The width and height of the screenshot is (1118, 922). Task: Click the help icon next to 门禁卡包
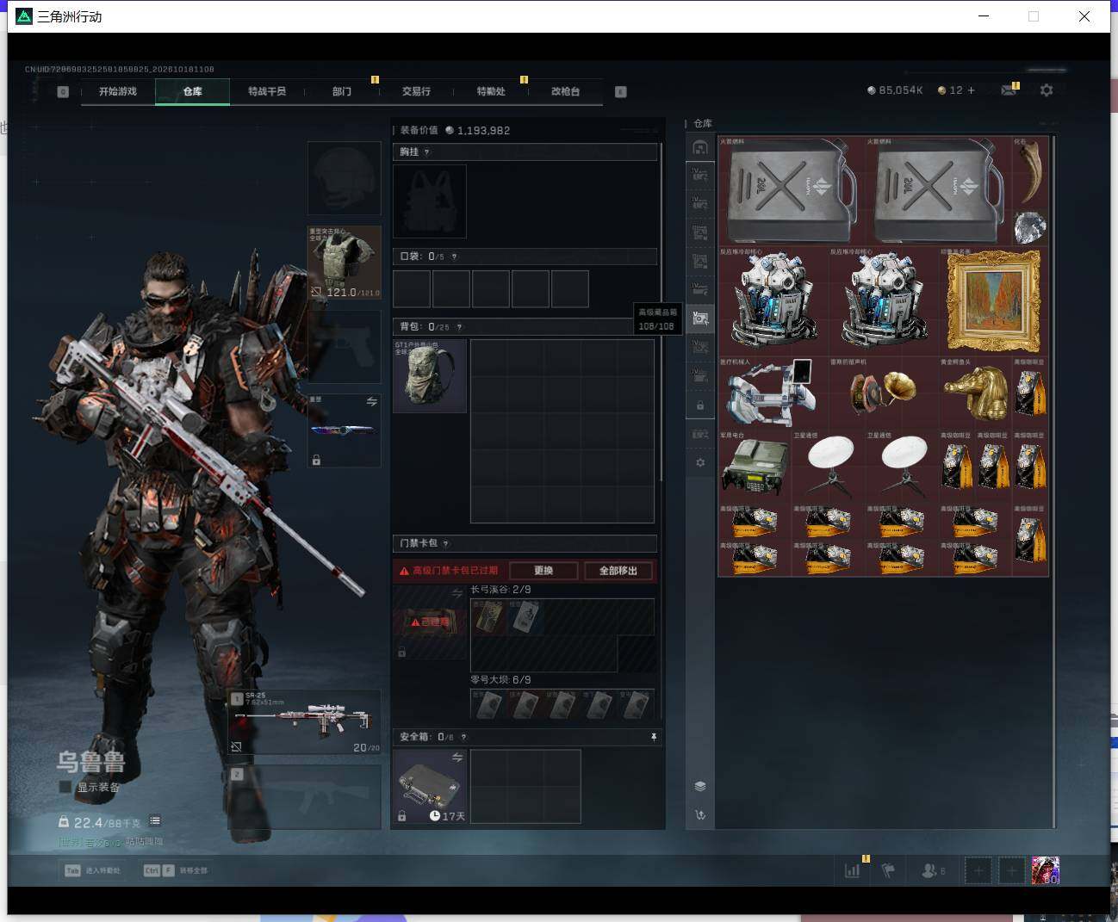tap(445, 543)
